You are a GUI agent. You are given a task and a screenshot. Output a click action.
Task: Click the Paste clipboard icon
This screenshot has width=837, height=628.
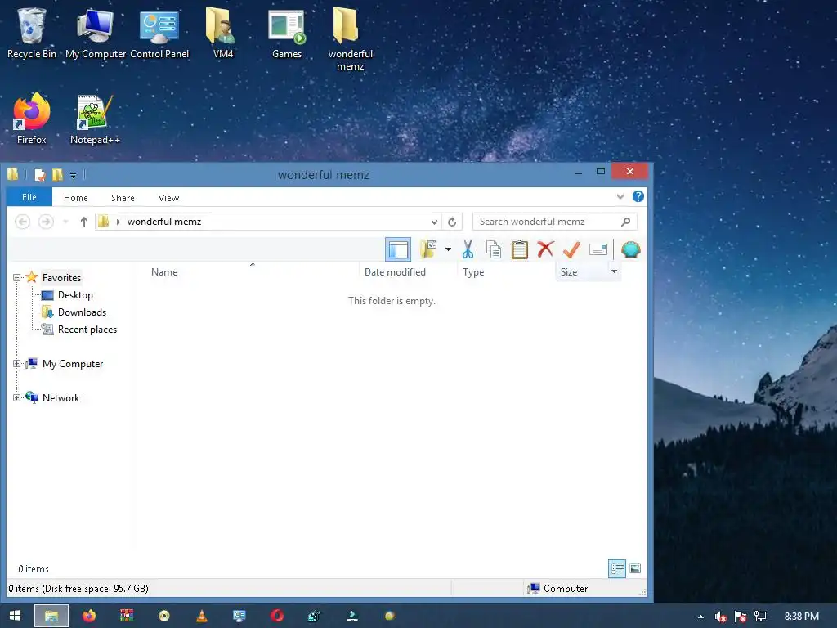pyautogui.click(x=519, y=249)
